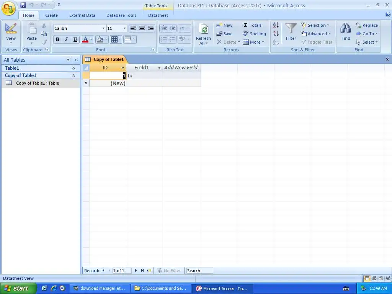
Task: Open the More records dropdown
Action: click(253, 42)
